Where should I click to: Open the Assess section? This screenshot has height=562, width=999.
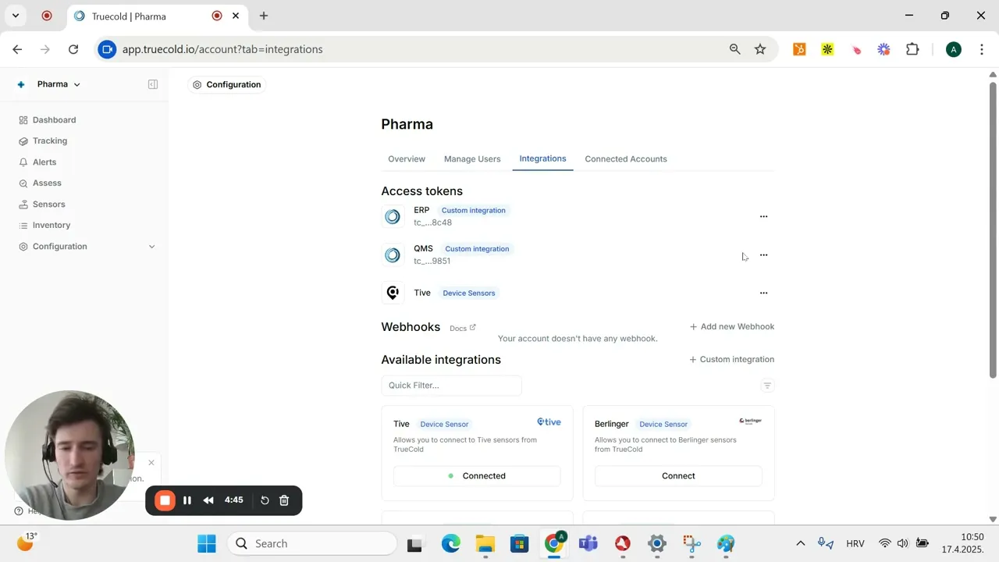(40, 183)
